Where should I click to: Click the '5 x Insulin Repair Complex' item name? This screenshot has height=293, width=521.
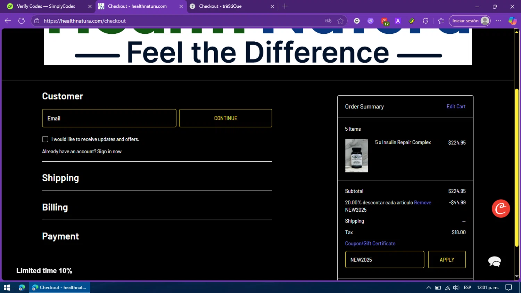click(x=403, y=143)
